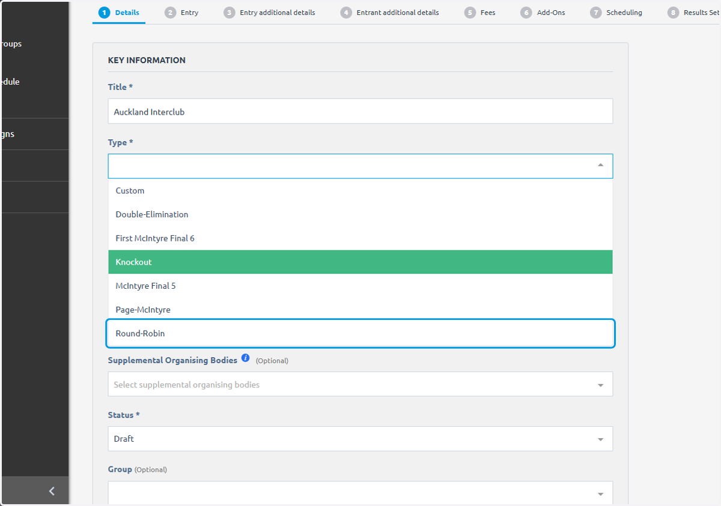721x506 pixels.
Task: Open the Status dropdown showing Draft
Action: coord(360,439)
